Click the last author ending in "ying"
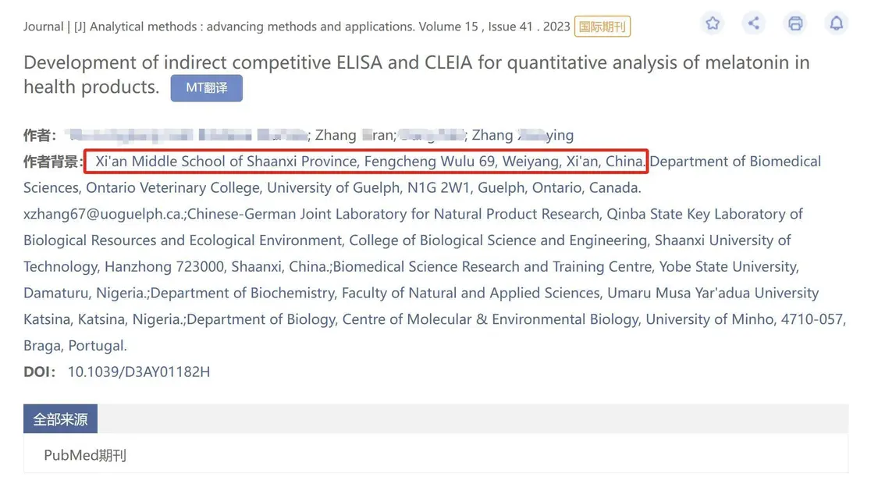 523,135
